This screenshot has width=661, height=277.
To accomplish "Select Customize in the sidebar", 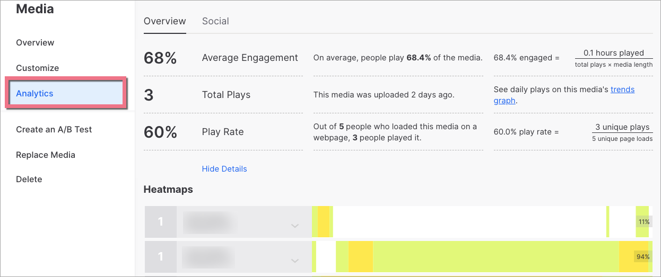I will click(x=37, y=68).
